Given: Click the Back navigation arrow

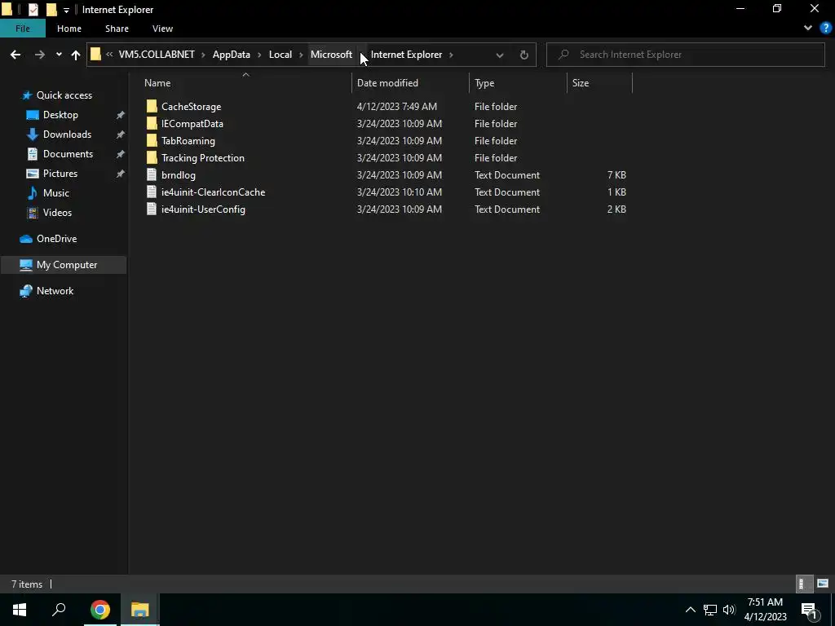Looking at the screenshot, I should [15, 55].
